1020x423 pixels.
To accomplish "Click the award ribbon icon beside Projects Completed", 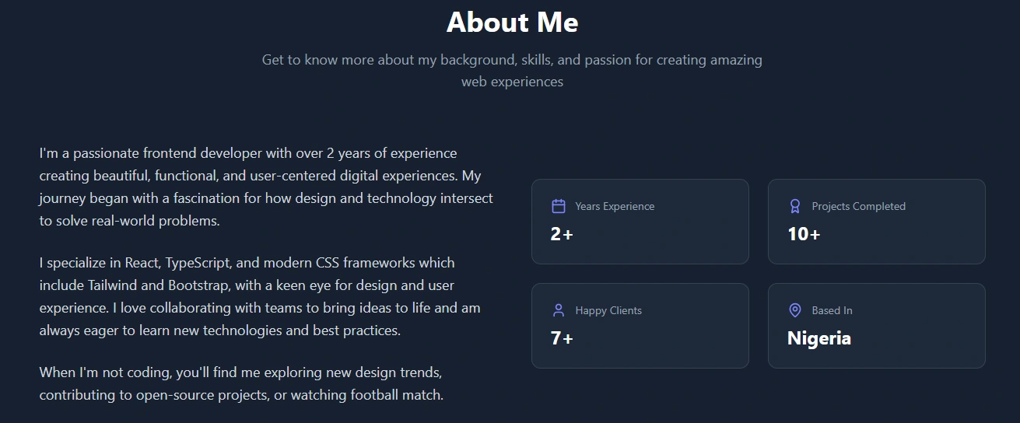I will [x=794, y=206].
